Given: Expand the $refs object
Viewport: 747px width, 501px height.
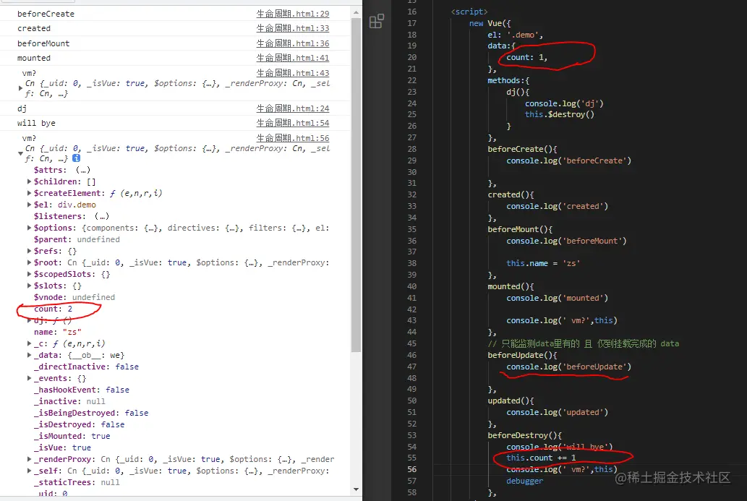Looking at the screenshot, I should coord(29,251).
